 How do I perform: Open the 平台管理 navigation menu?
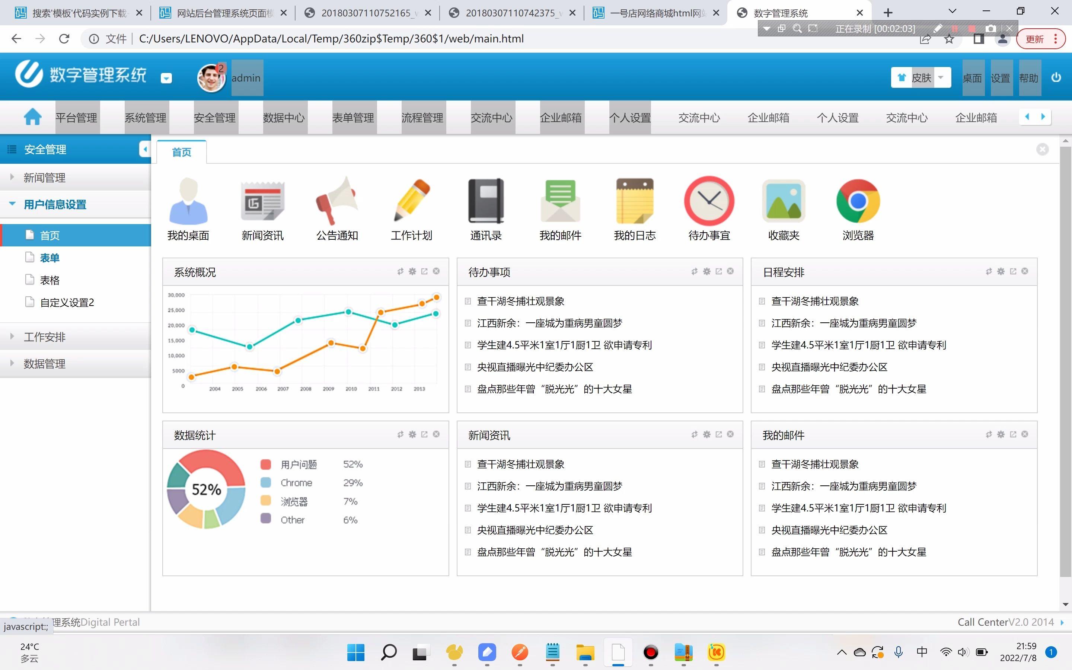[77, 117]
